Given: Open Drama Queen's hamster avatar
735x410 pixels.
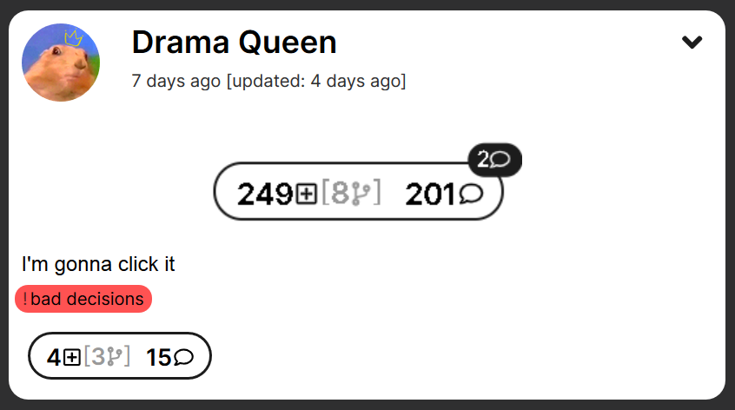Looking at the screenshot, I should pos(61,63).
